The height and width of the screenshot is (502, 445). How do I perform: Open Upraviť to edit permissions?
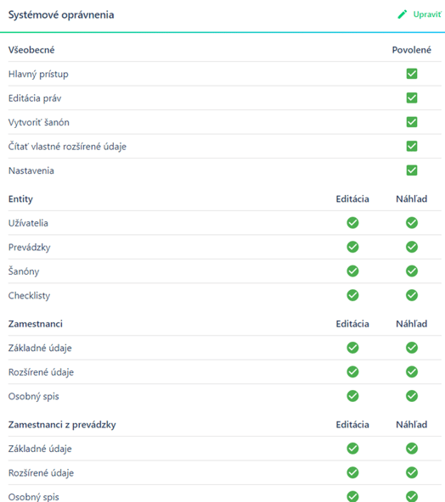pos(427,14)
